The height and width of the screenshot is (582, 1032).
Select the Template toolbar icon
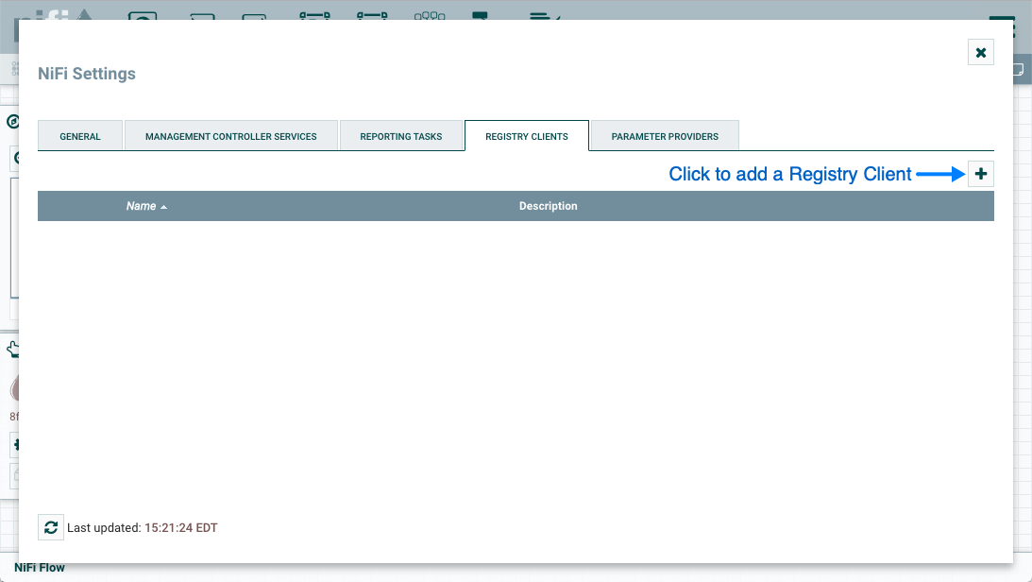(x=480, y=13)
